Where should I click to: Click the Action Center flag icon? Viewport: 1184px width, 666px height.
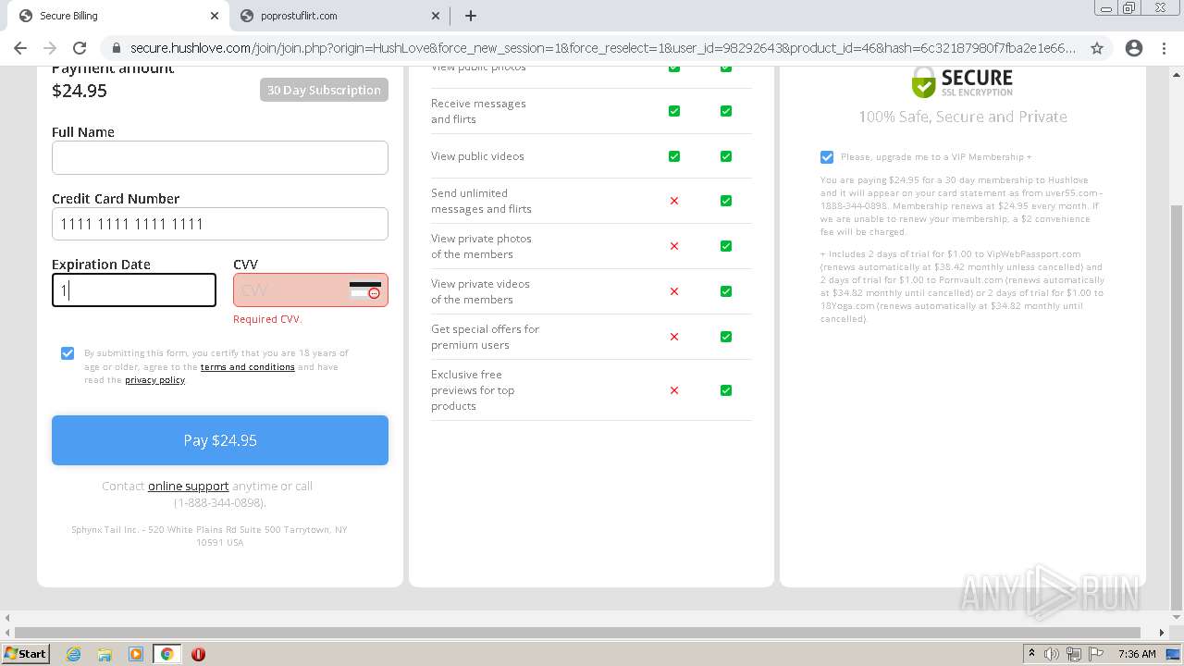1096,654
